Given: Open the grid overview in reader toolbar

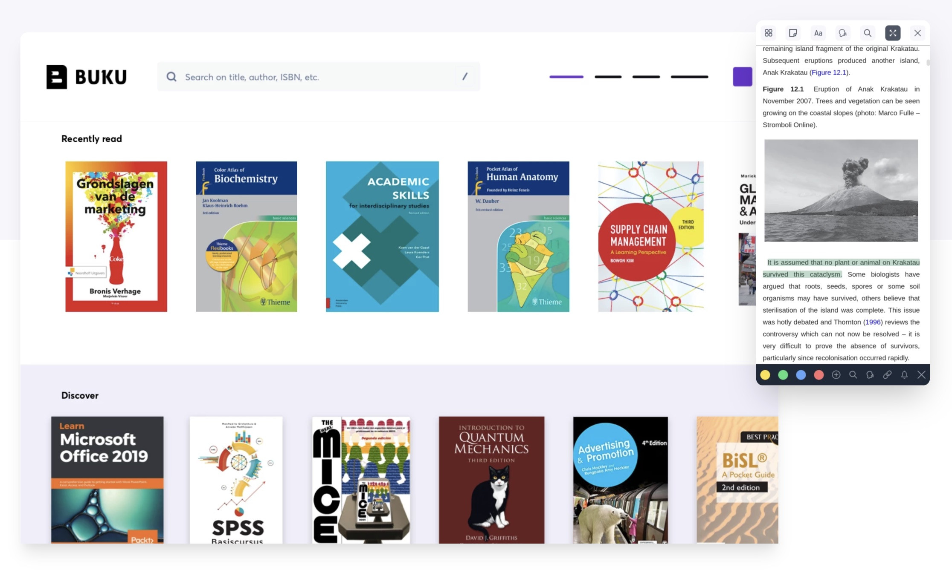Looking at the screenshot, I should click(769, 33).
